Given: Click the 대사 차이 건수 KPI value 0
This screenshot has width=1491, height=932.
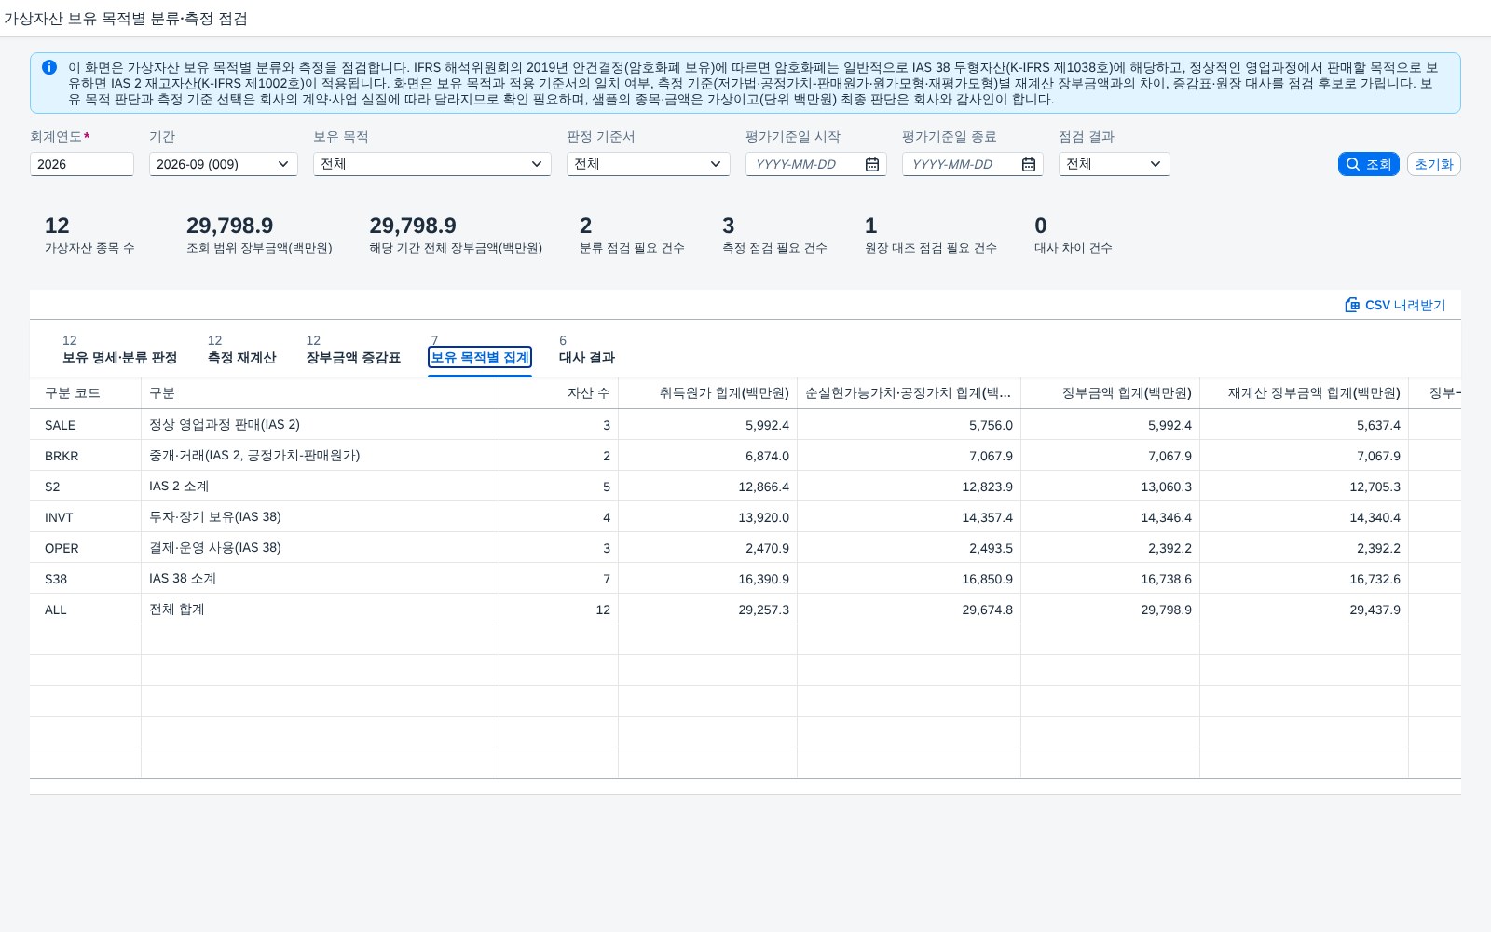Looking at the screenshot, I should point(1041,226).
